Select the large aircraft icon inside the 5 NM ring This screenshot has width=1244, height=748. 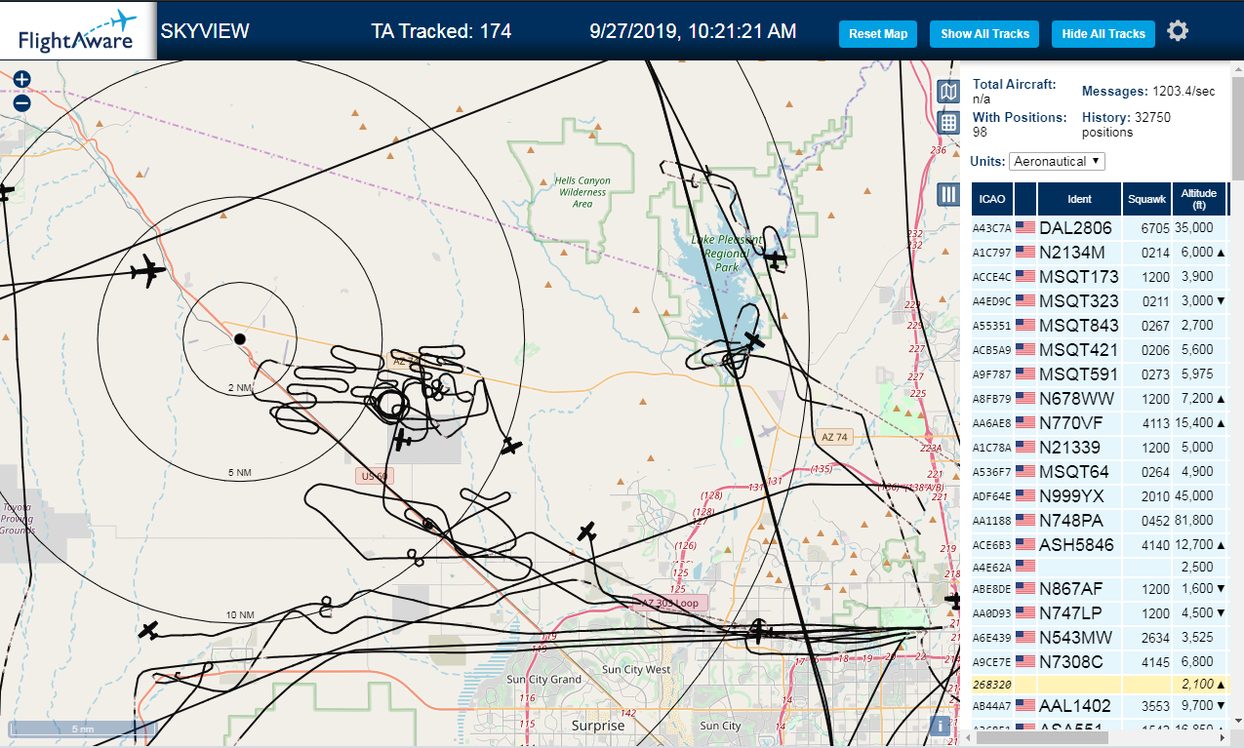click(149, 270)
